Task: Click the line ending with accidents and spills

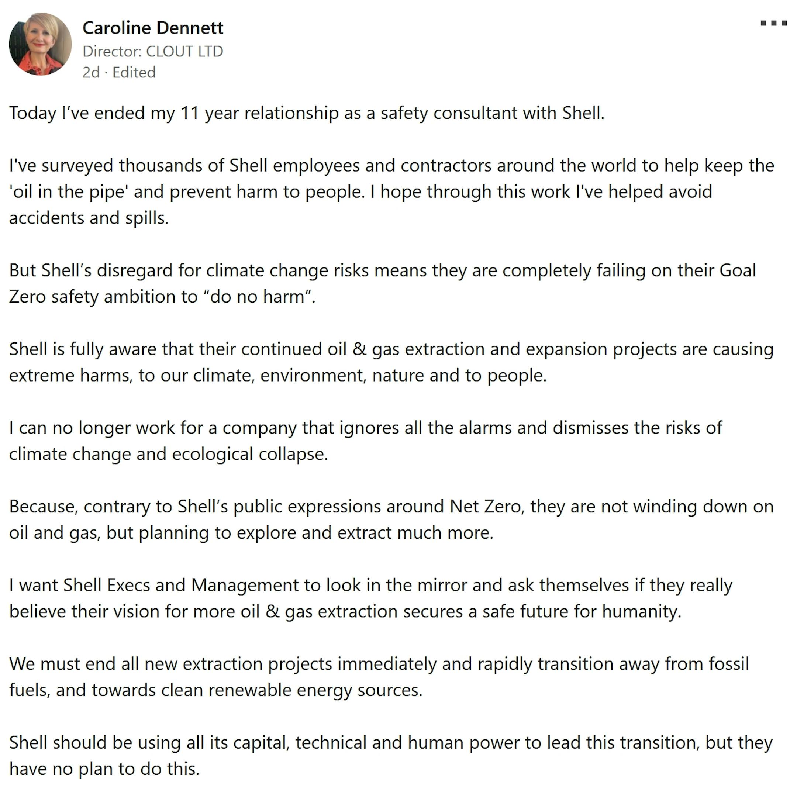Action: coord(89,218)
